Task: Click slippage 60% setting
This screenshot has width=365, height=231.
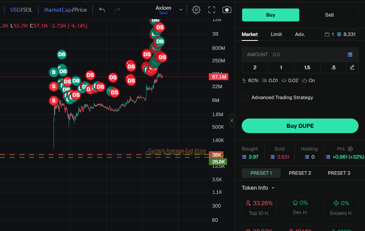Action: (250, 81)
